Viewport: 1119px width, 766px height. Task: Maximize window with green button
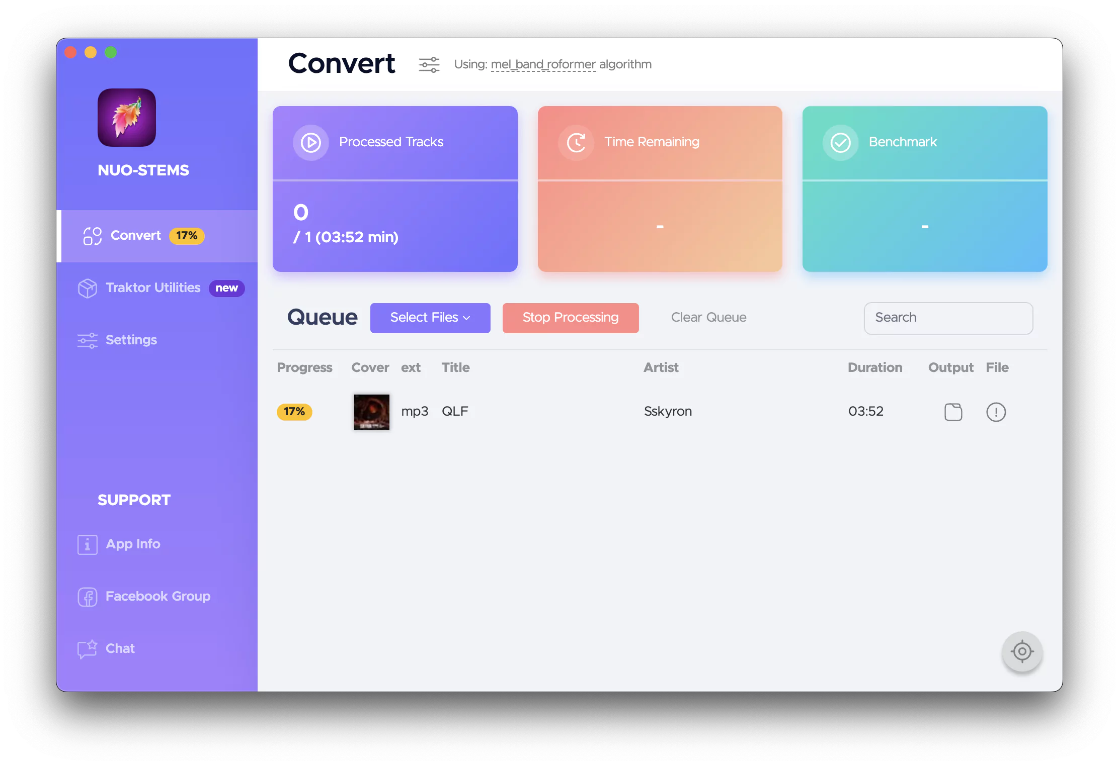(111, 52)
